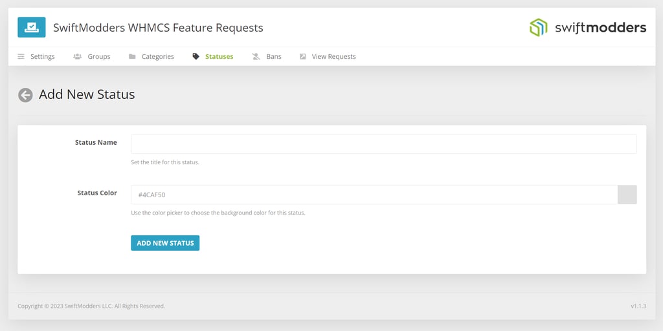Click the back arrow beside Add New Status
This screenshot has width=663, height=331.
(x=25, y=95)
